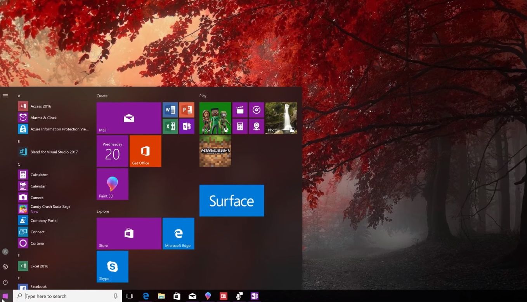Open the Movies & TV clapperboard tile
This screenshot has height=302, width=527.
click(x=240, y=110)
